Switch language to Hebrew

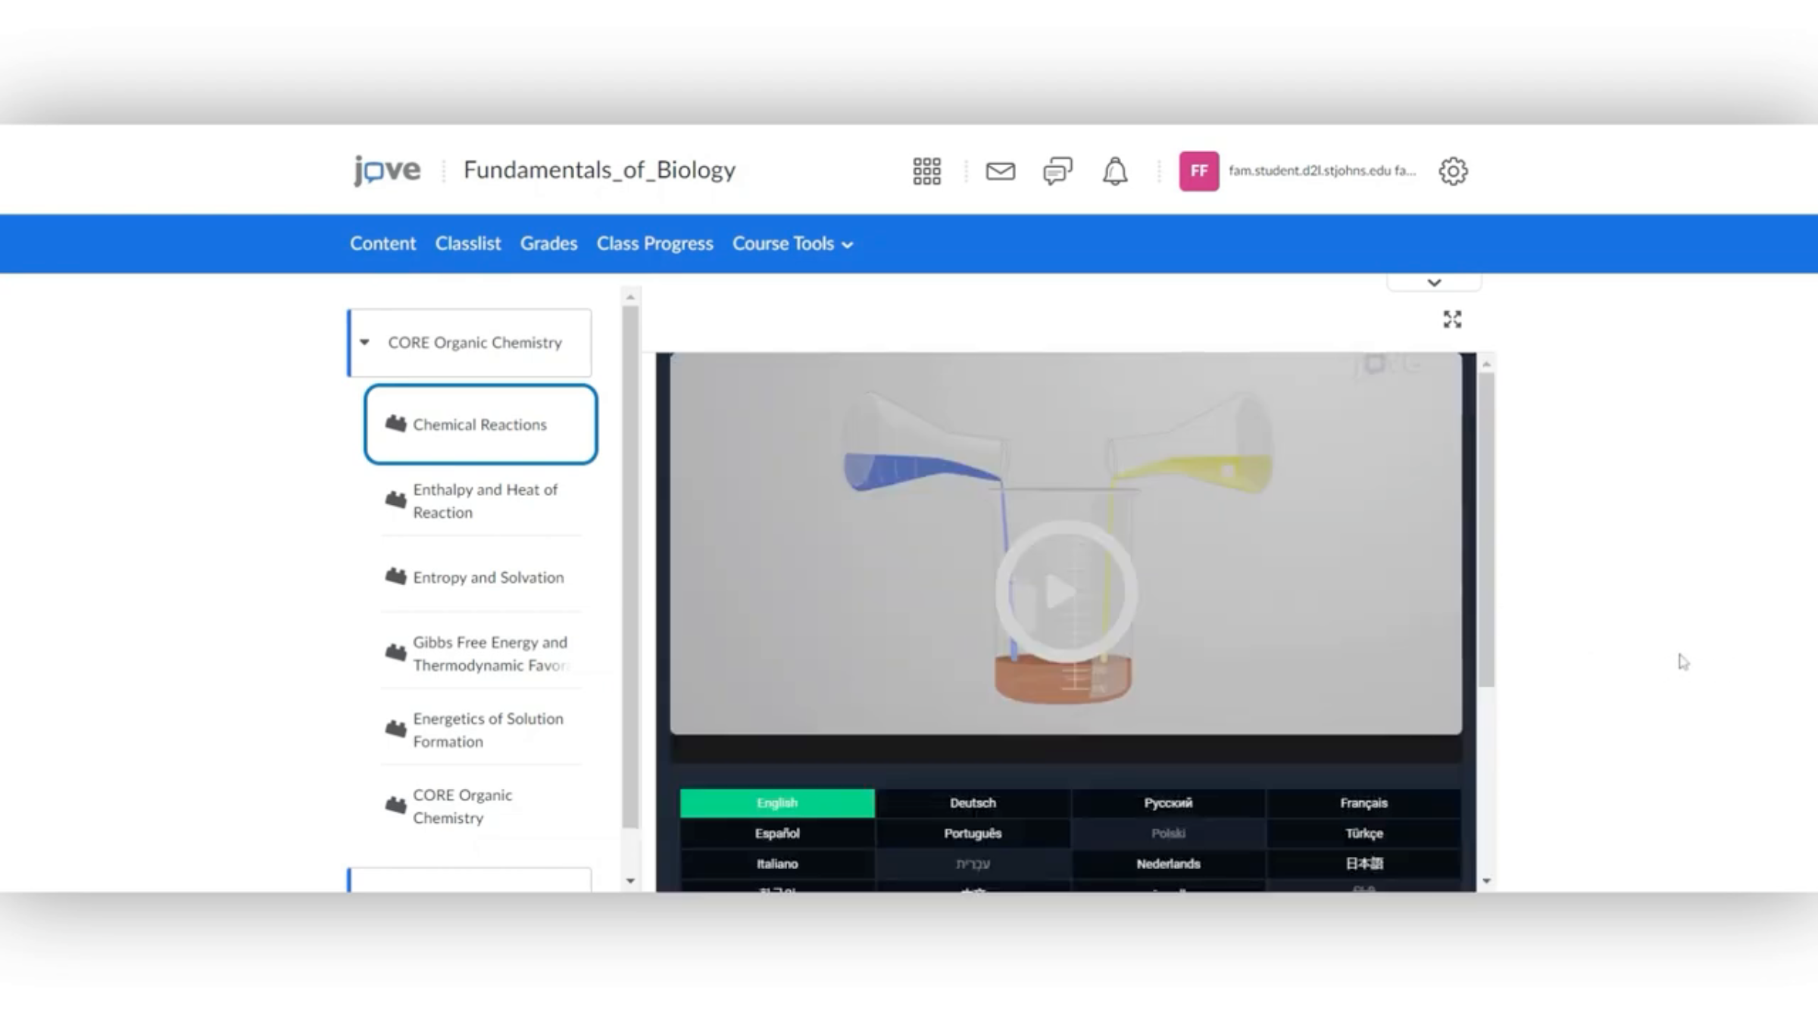(973, 864)
